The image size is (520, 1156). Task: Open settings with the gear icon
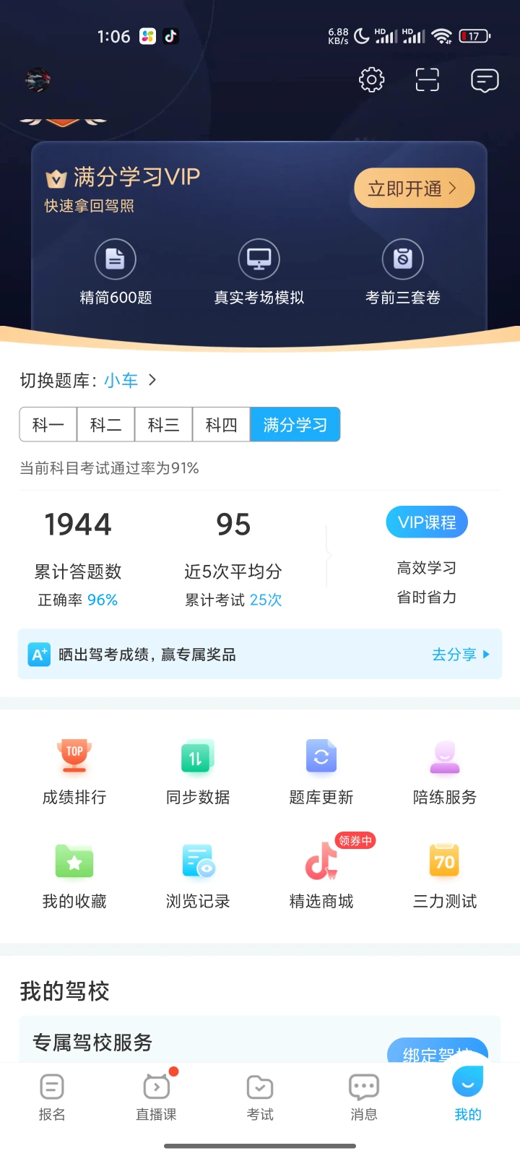pos(371,79)
